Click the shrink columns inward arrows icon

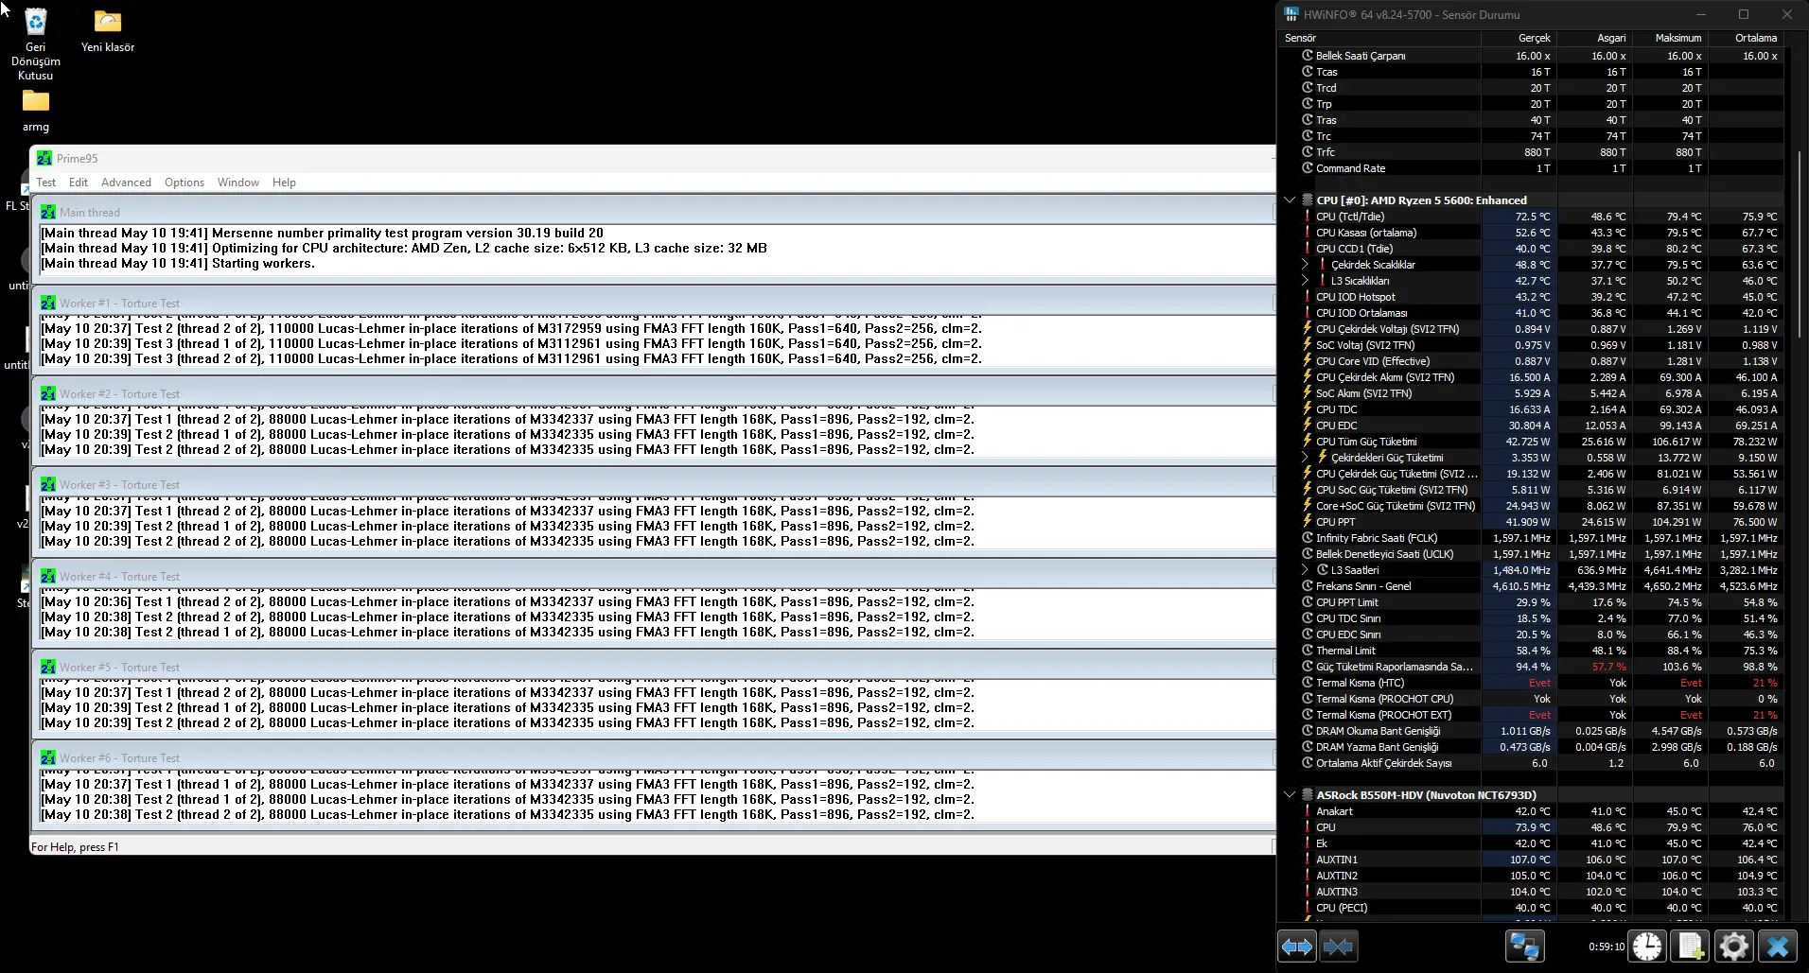pyautogui.click(x=1338, y=946)
